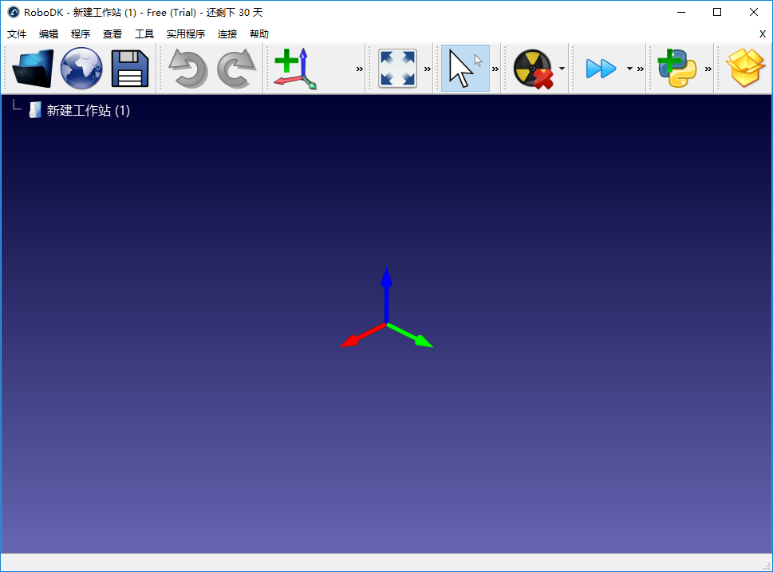The image size is (773, 572).
Task: Undo the last action
Action: pos(187,69)
